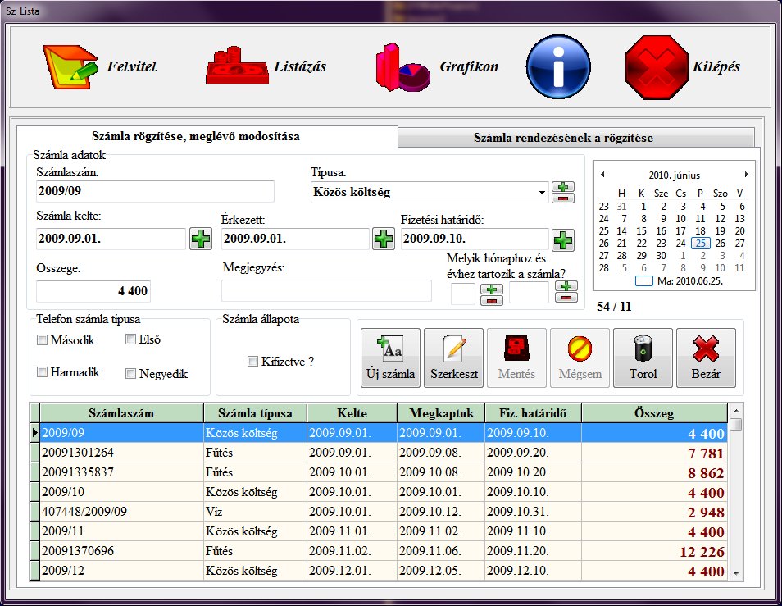The width and height of the screenshot is (782, 606).
Task: Enable the Kifizetve checkbox
Action: pyautogui.click(x=253, y=361)
